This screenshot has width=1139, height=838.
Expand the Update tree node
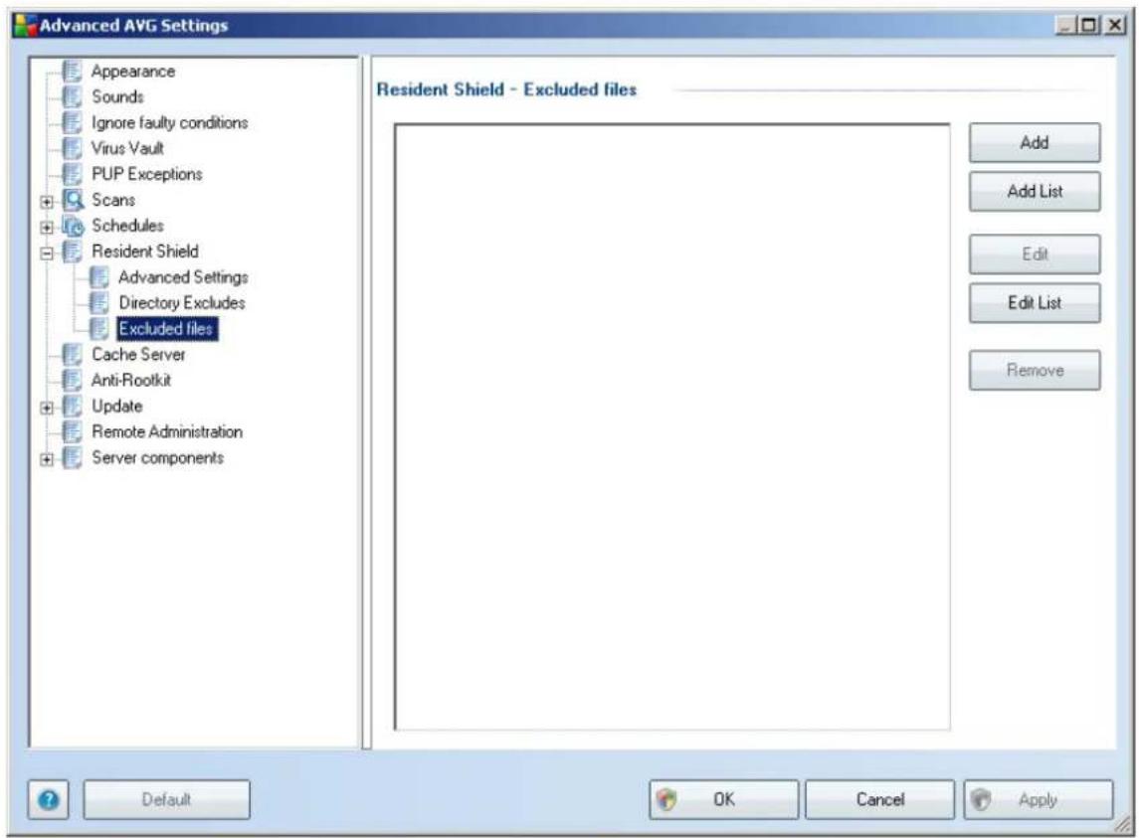pyautogui.click(x=47, y=408)
